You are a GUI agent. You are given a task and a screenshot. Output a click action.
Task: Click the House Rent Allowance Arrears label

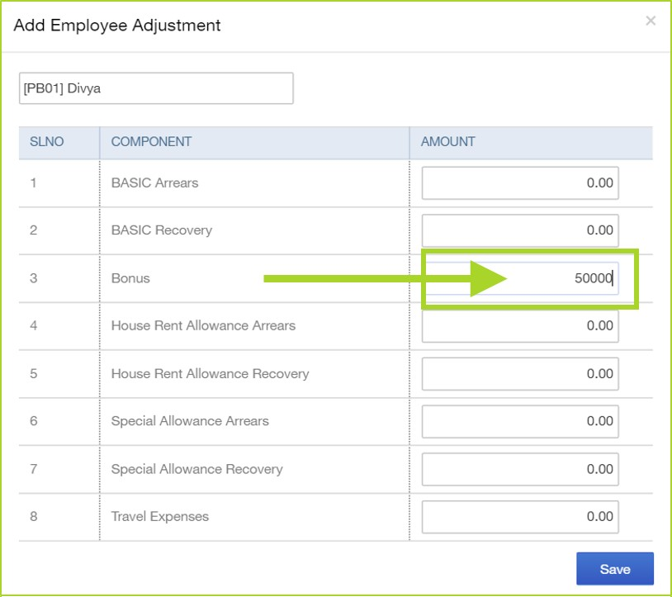click(203, 325)
